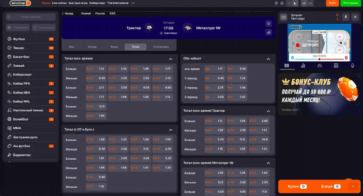Select Хоккей in the sports sidebar
The height and width of the screenshot is (196, 363).
30,66
